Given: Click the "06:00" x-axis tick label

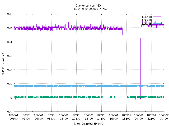Looking at the screenshot, I should pos(51,119).
